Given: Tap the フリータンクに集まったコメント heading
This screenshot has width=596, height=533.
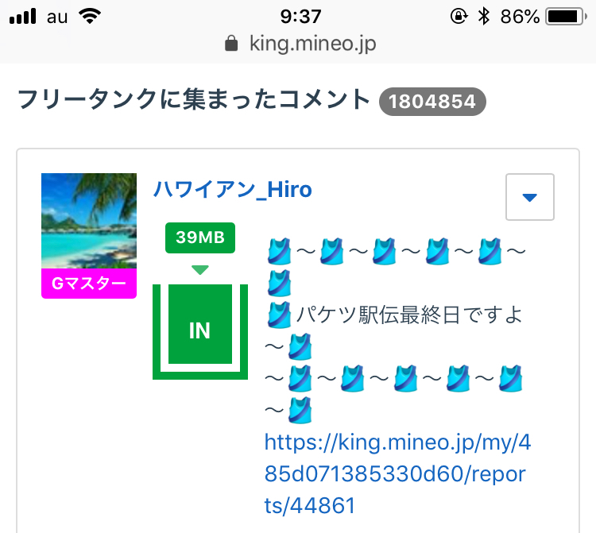Looking at the screenshot, I should tap(193, 101).
